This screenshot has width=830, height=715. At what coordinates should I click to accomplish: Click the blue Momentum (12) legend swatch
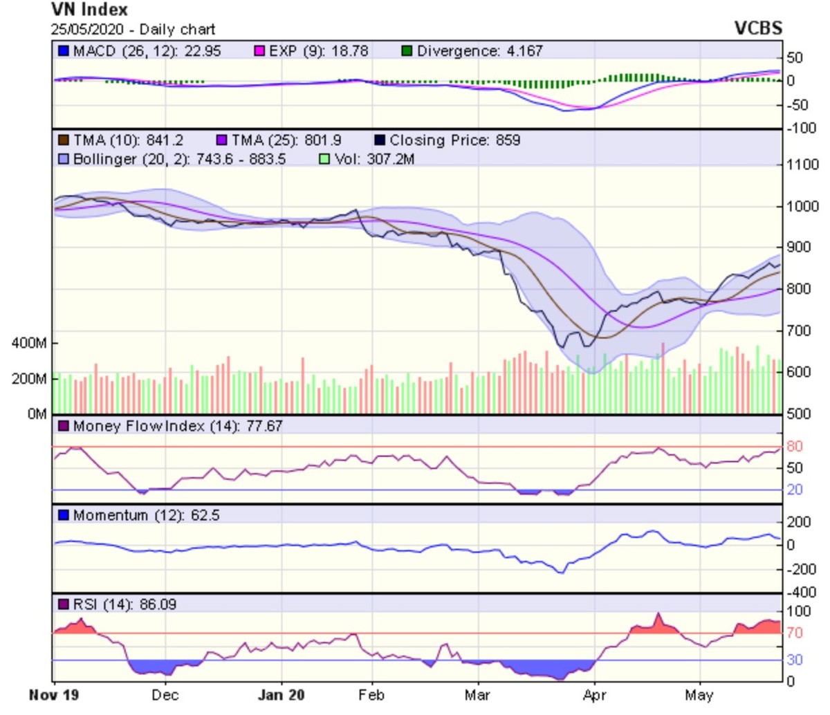[x=64, y=515]
